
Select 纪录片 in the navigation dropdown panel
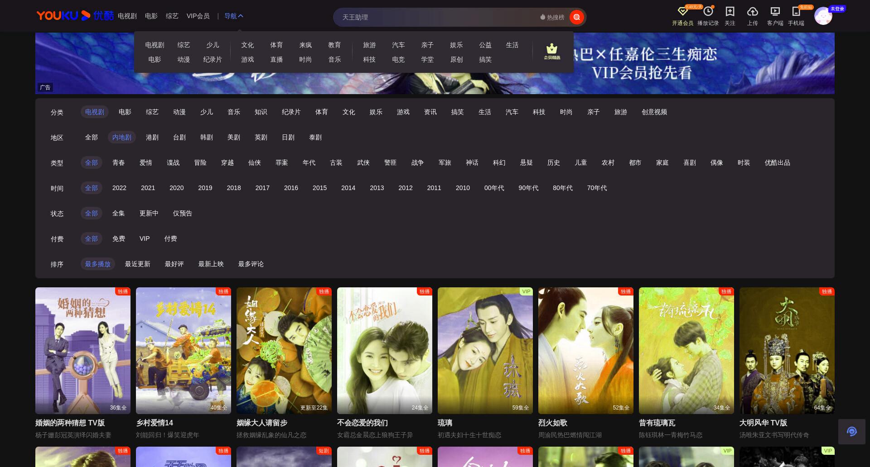point(213,59)
